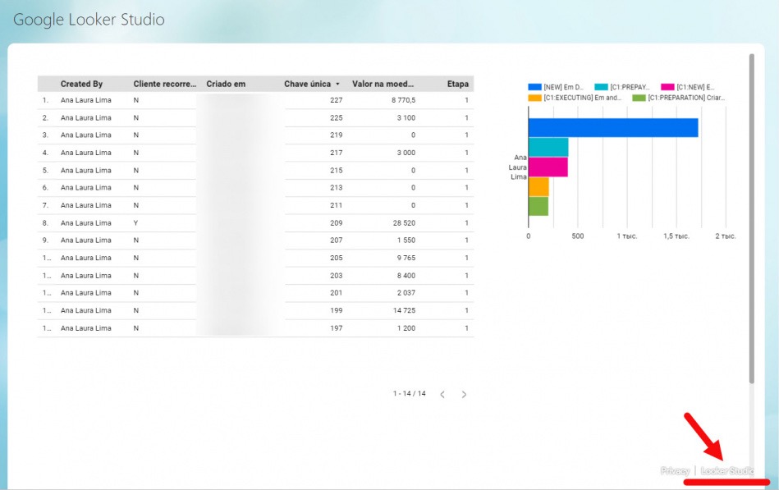
Task: Go to previous table page arrow
Action: point(442,395)
